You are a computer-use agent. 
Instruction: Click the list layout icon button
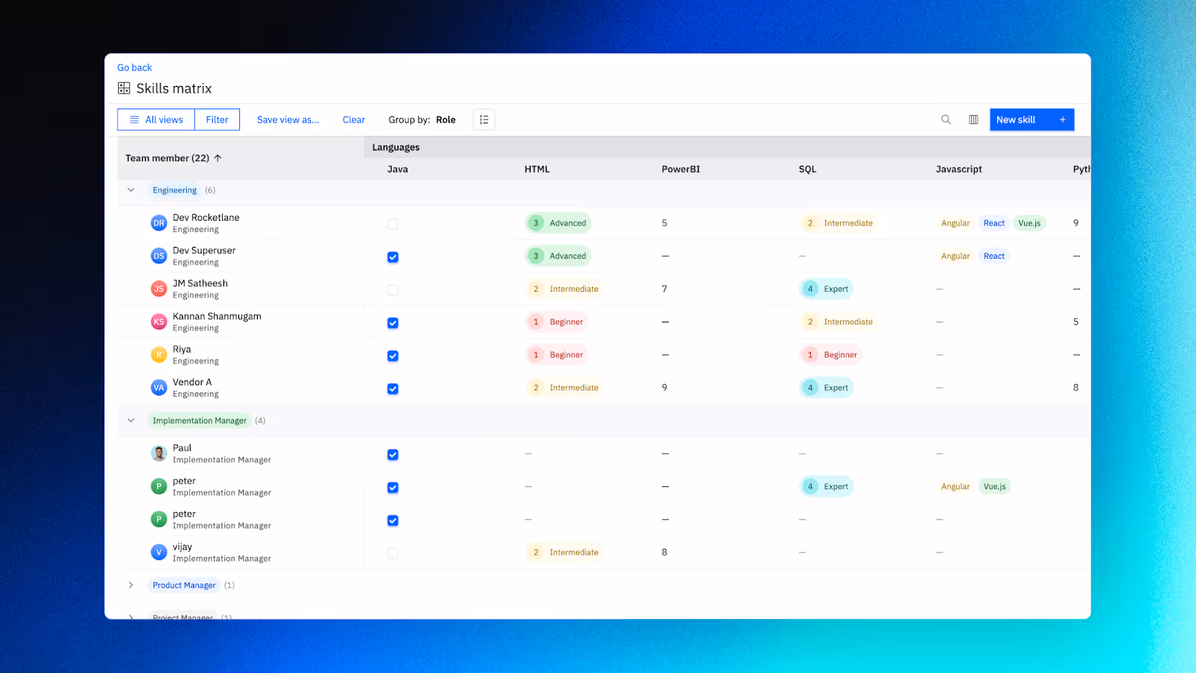484,120
